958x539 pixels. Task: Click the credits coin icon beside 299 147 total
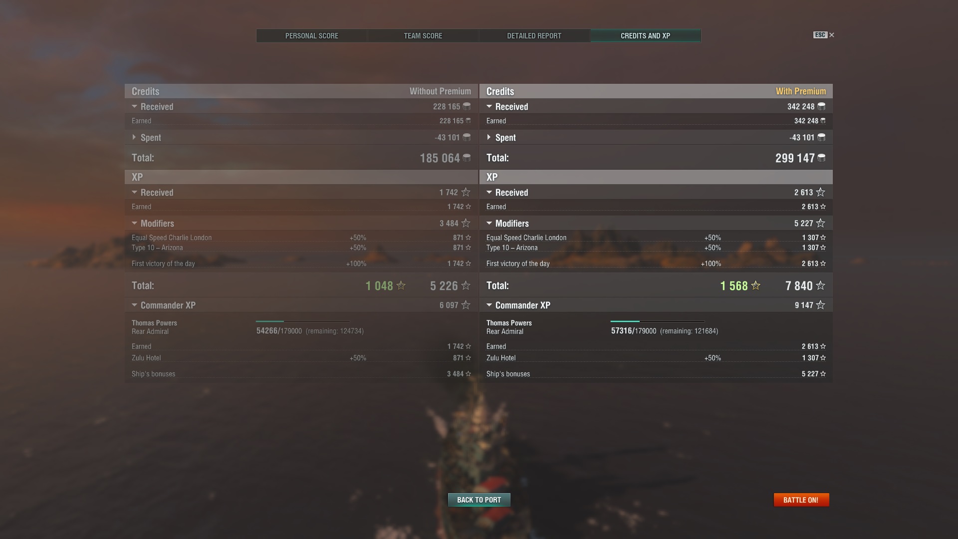pos(821,158)
